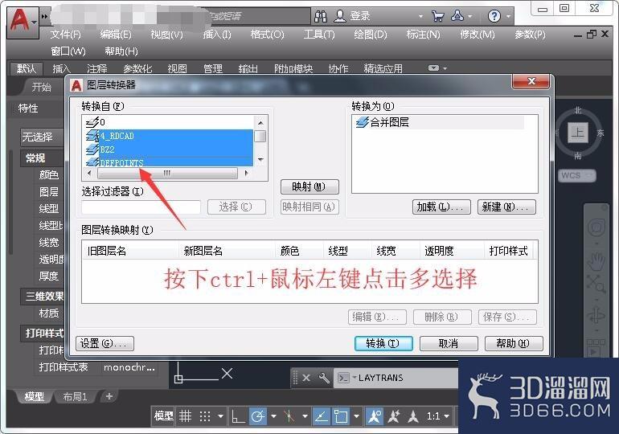Image resolution: width=619 pixels, height=434 pixels.
Task: Click the 加载(L)... button
Action: (x=441, y=207)
